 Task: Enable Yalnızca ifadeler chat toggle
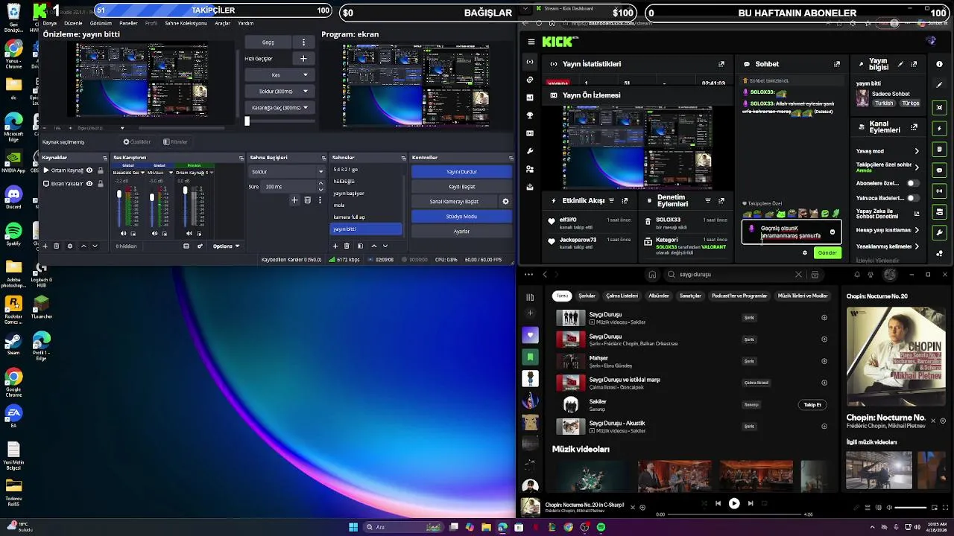coord(912,198)
